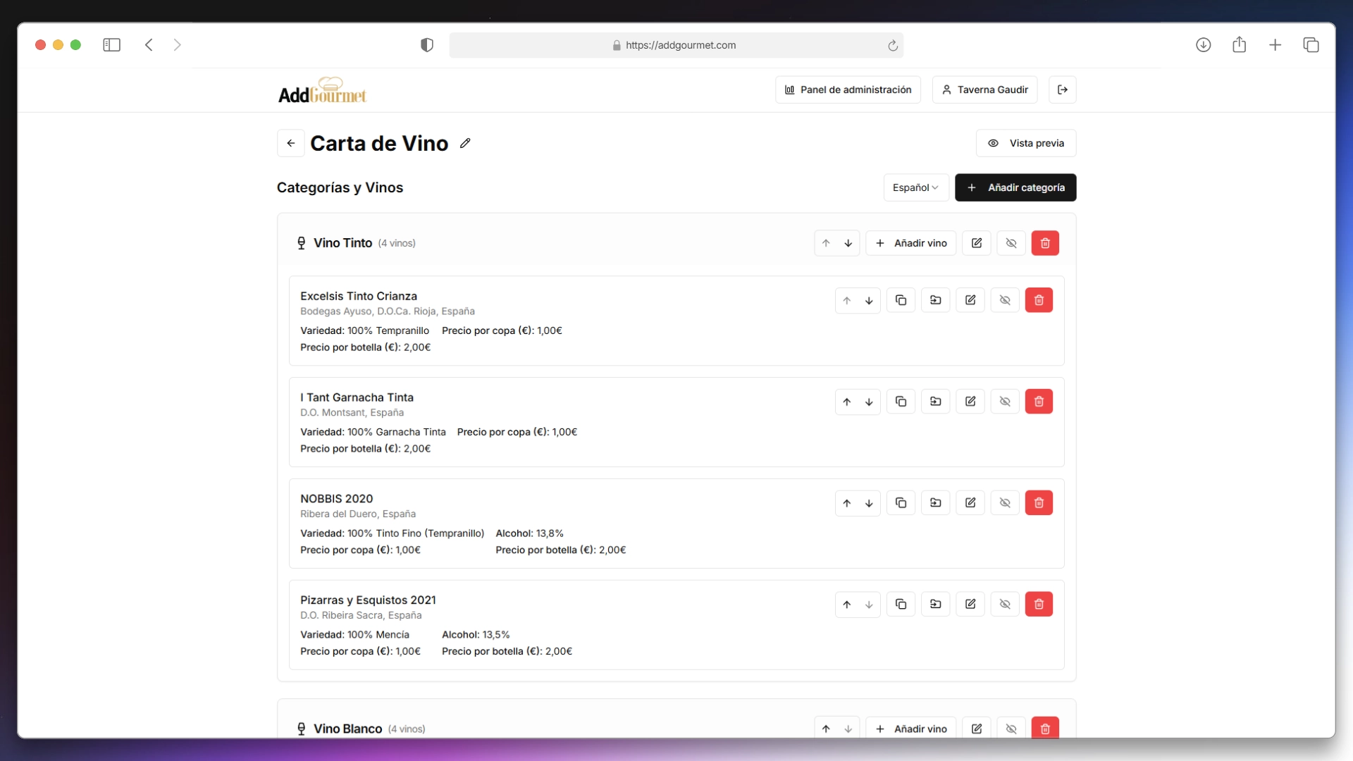Move NOBBIS 2020 up
The width and height of the screenshot is (1353, 761).
pos(847,503)
